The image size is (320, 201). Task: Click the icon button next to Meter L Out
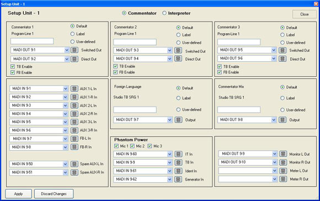pos(283,171)
